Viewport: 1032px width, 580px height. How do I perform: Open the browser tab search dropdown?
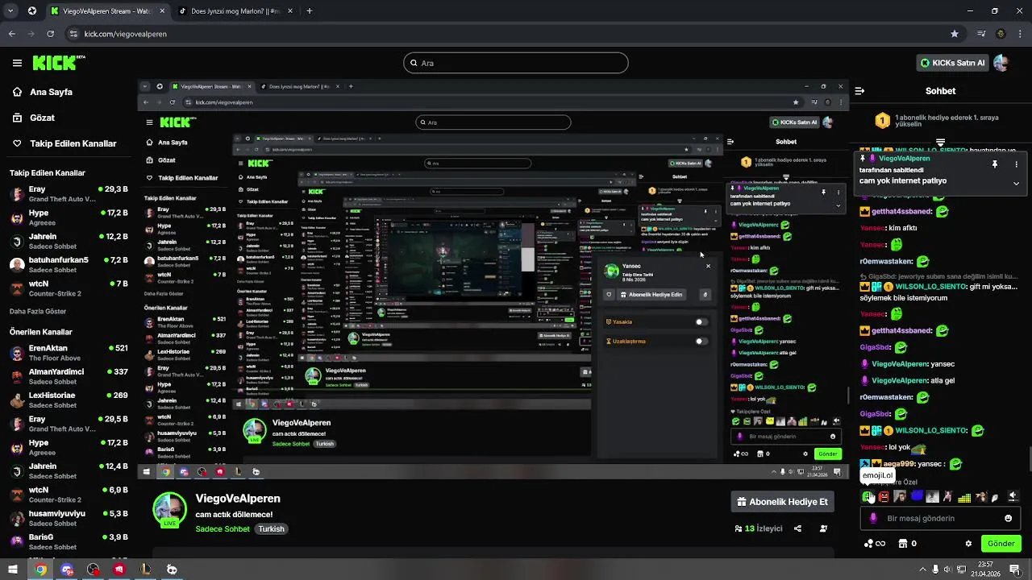11,11
